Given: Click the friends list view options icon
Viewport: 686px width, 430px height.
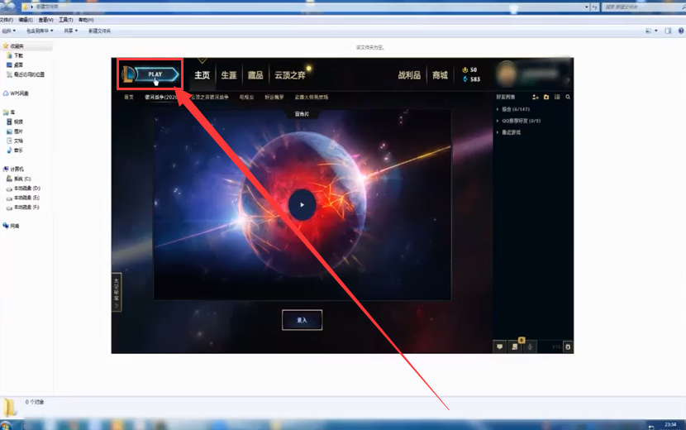Looking at the screenshot, I should coord(557,98).
